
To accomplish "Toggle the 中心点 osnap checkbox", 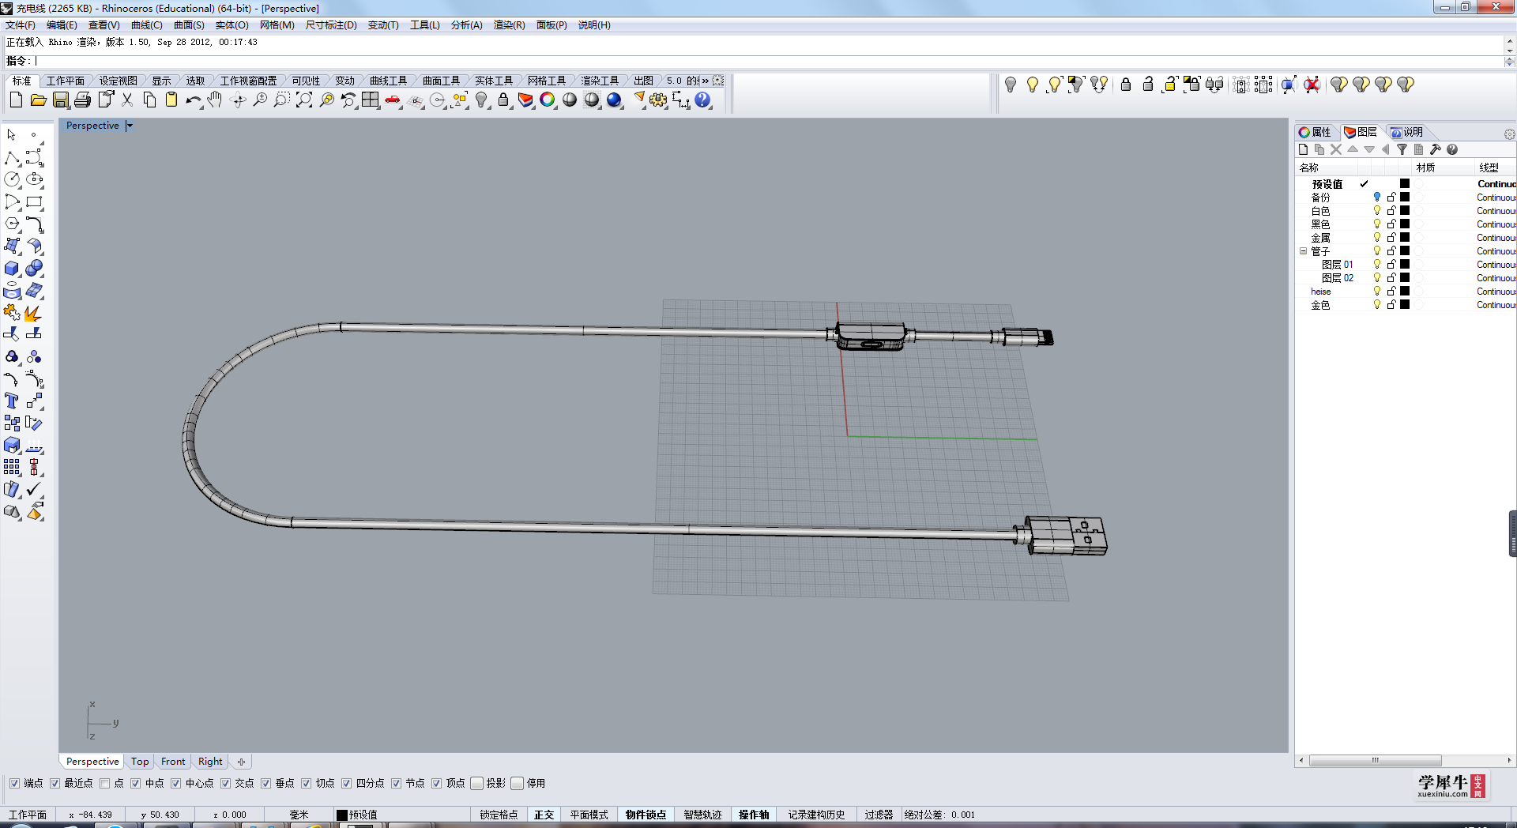I will pos(175,783).
